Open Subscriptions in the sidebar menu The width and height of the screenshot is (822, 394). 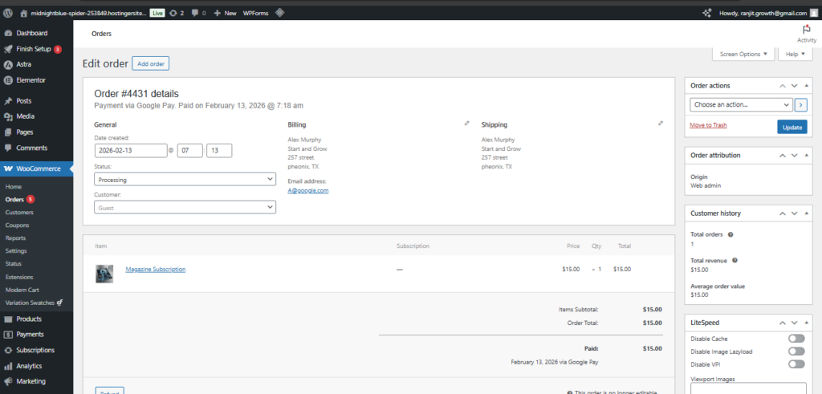coord(35,350)
